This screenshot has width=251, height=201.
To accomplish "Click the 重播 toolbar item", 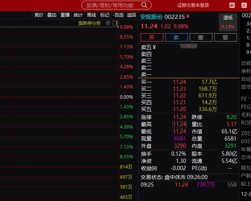I will coord(65,15).
